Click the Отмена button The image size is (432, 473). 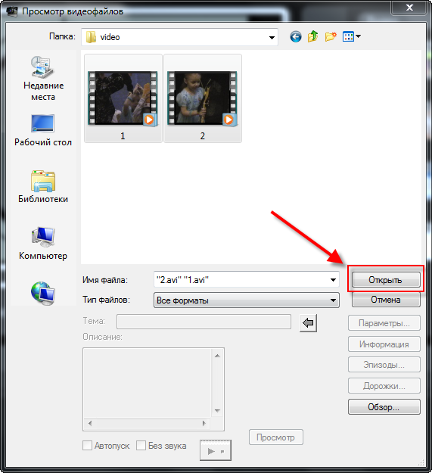(386, 300)
